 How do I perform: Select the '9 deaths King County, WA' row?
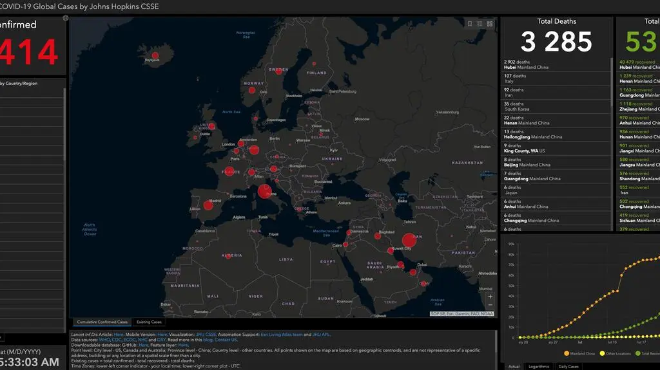click(556, 148)
